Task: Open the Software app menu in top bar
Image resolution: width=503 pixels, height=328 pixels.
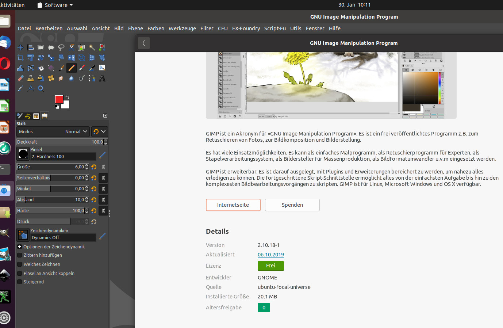Action: point(55,5)
